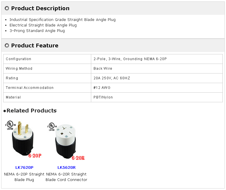Click the NEMA 6-20R Straight Blade Cord Connector caption
This screenshot has width=226, height=190.
point(67,177)
